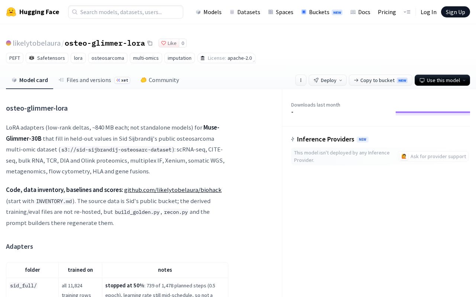Open the Deploy dropdown
Viewport: 476px width, 297px height.
(328, 80)
